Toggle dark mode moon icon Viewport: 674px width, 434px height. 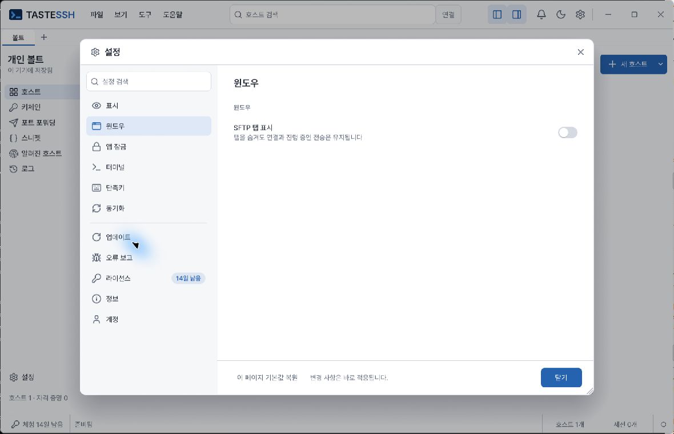[x=560, y=15]
